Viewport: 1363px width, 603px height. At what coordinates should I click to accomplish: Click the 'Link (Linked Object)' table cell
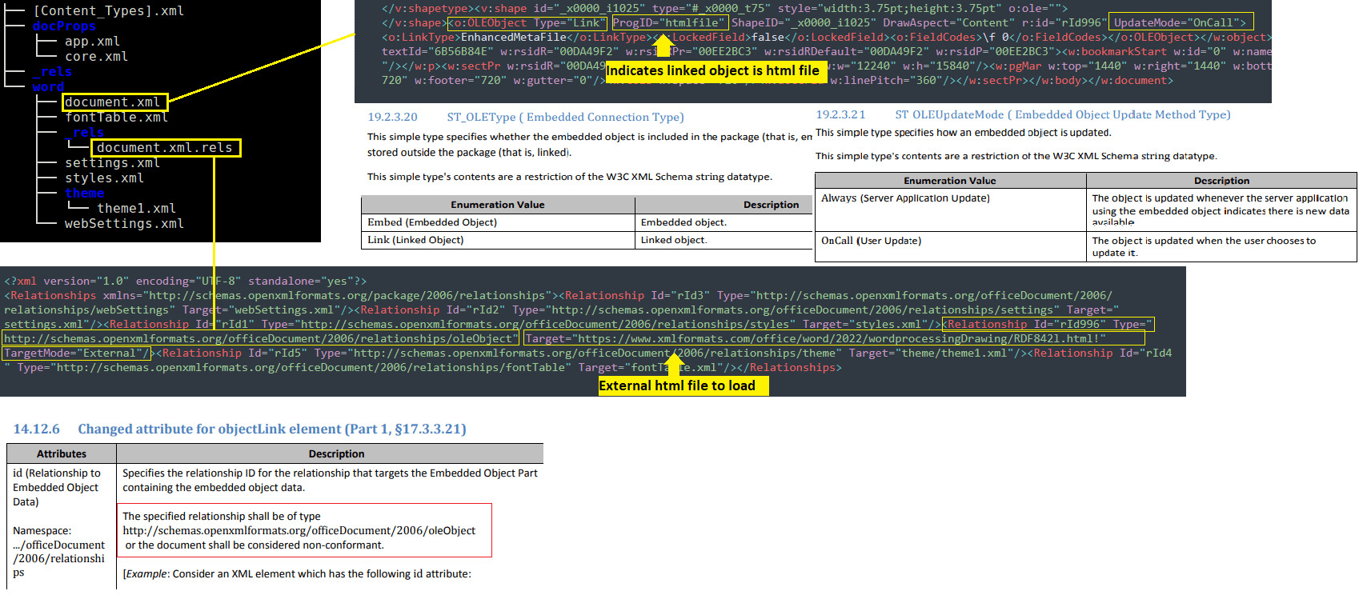(415, 240)
